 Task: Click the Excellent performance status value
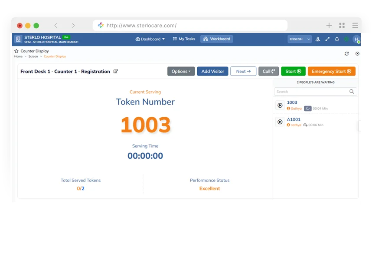click(209, 188)
